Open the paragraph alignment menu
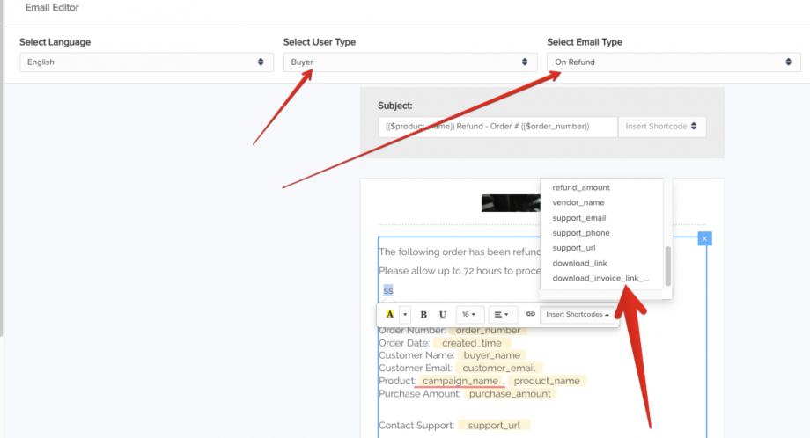The image size is (810, 438). (502, 314)
